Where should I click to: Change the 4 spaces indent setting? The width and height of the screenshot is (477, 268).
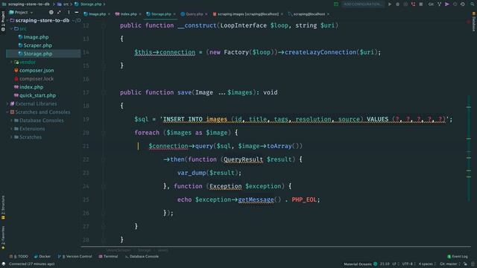click(x=427, y=264)
